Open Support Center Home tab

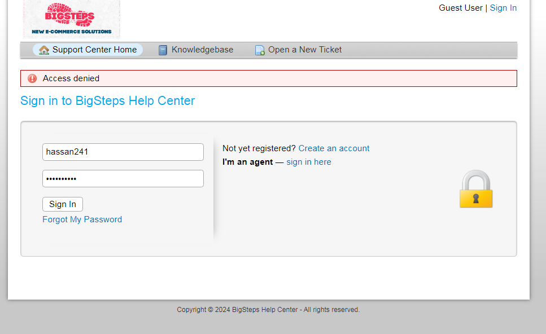(88, 50)
